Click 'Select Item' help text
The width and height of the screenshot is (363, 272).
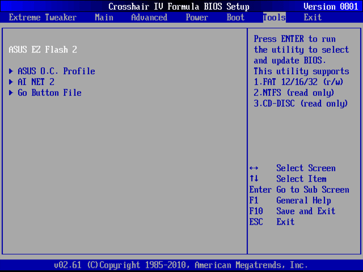point(301,179)
